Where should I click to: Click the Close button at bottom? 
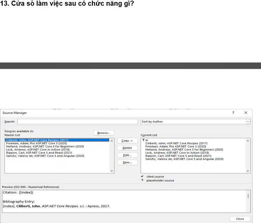[240, 219]
